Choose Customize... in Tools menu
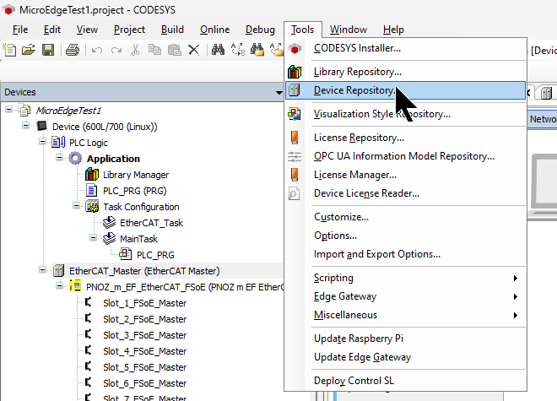557x401 pixels. pyautogui.click(x=405, y=217)
